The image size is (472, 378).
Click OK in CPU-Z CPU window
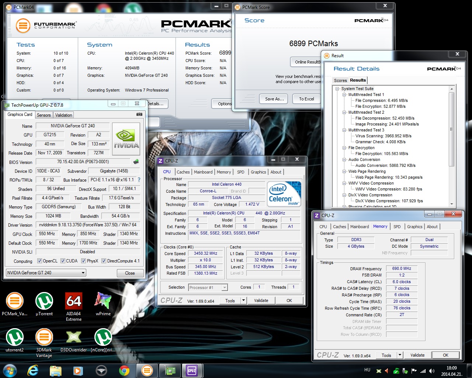[x=289, y=300]
